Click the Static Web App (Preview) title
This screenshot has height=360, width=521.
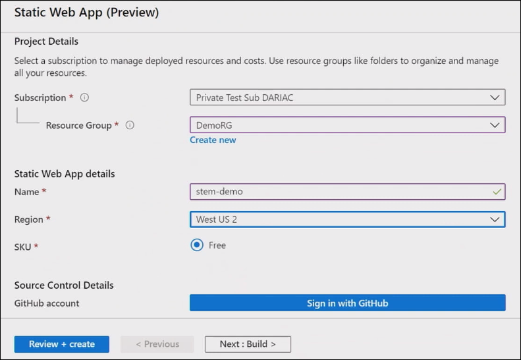pyautogui.click(x=86, y=13)
